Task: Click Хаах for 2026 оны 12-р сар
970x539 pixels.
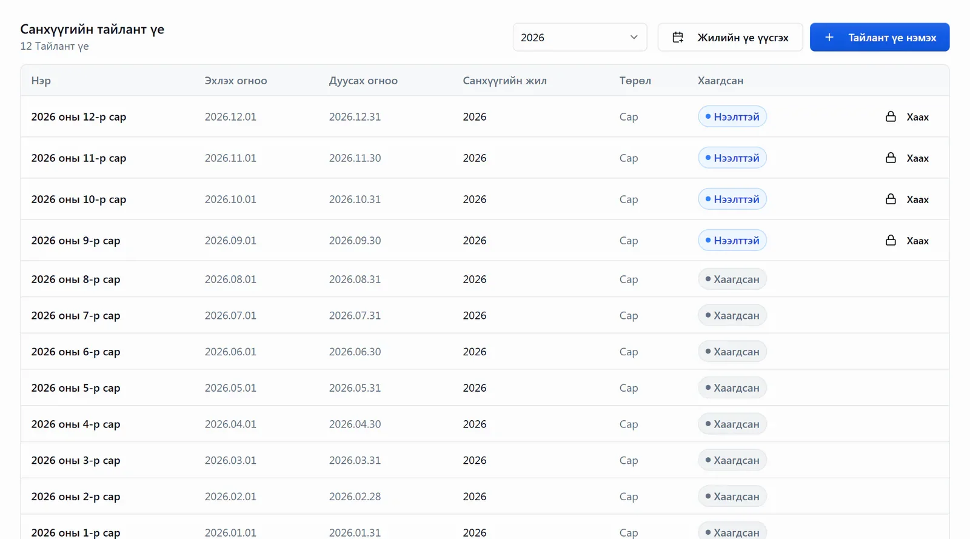Action: pyautogui.click(x=907, y=116)
